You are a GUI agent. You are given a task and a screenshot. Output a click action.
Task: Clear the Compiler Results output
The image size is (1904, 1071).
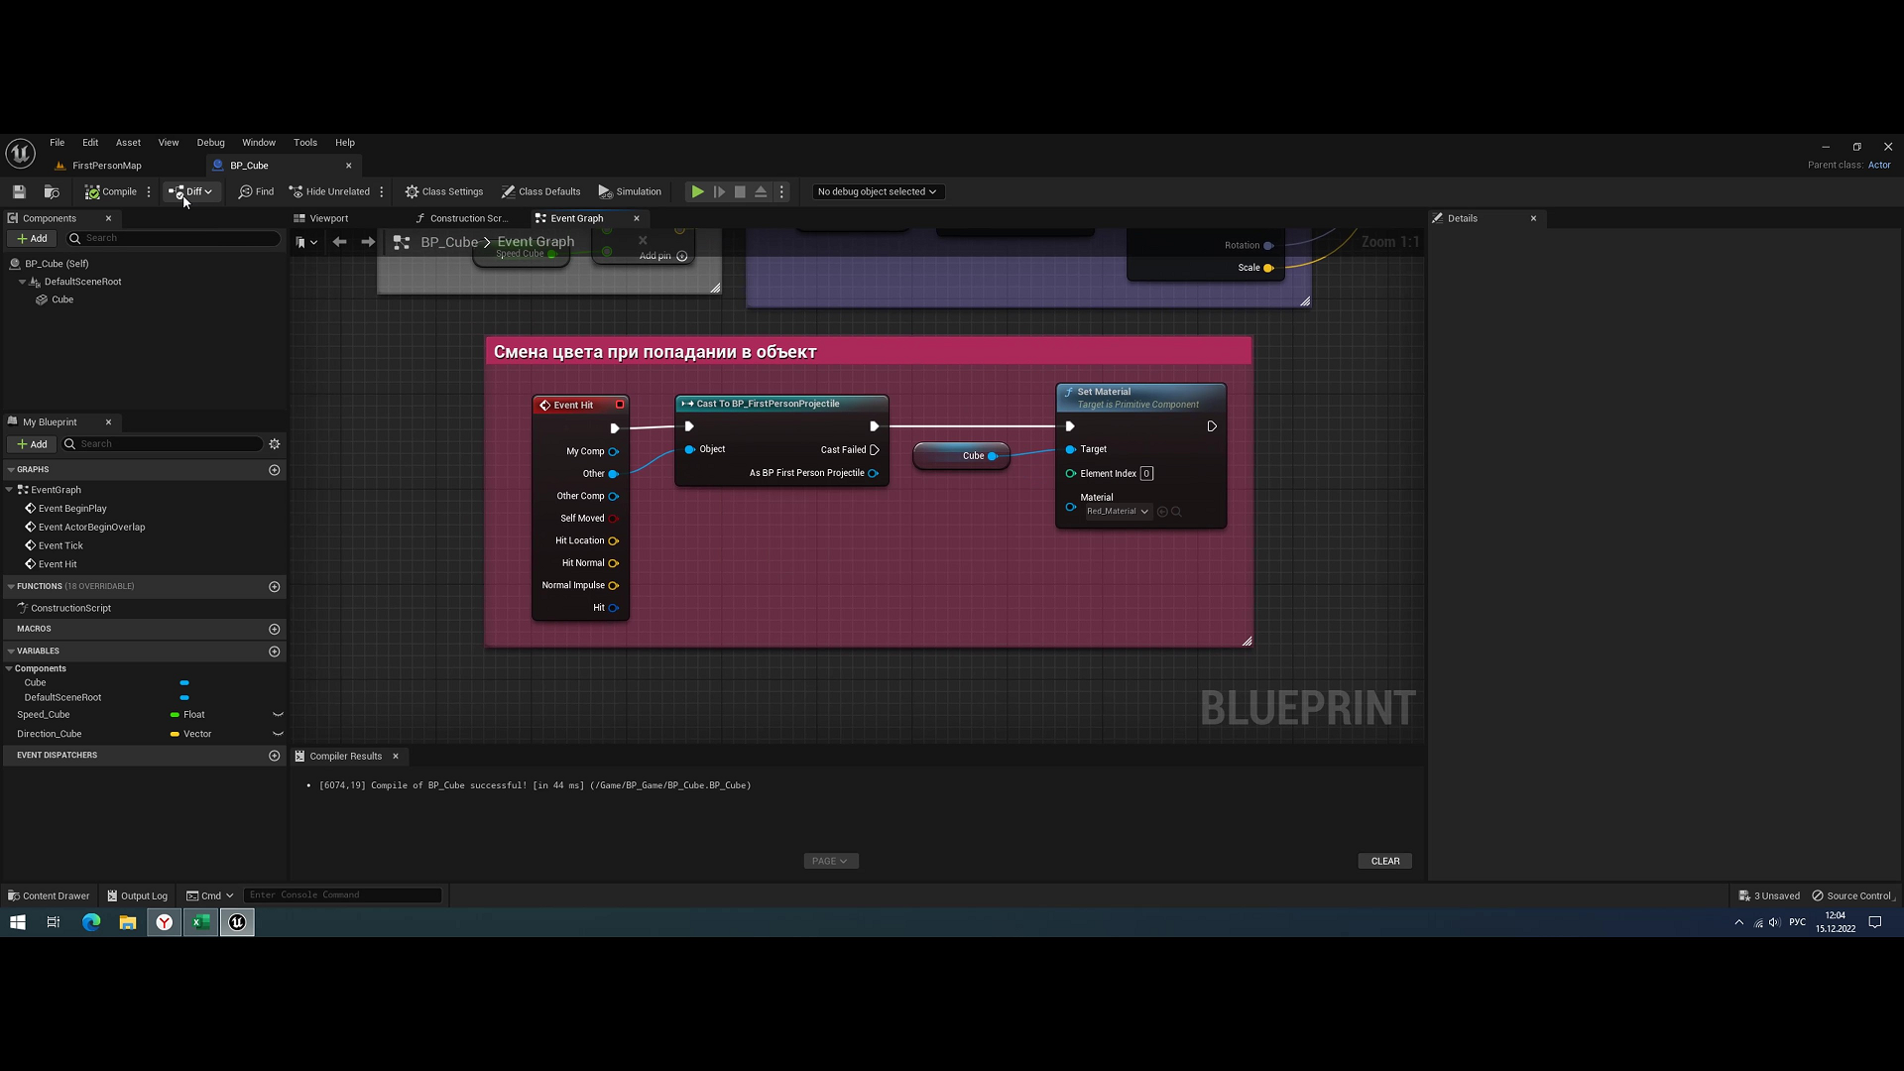click(x=1384, y=861)
